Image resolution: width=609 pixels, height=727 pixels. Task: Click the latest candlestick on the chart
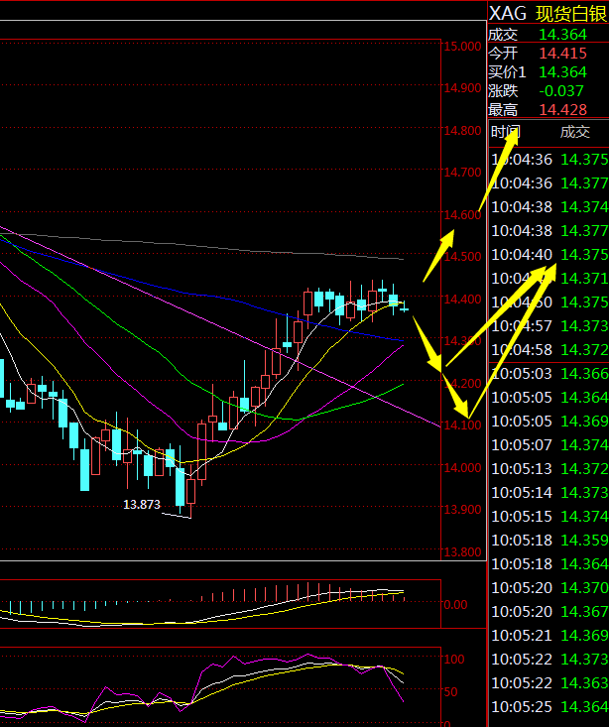tap(404, 309)
